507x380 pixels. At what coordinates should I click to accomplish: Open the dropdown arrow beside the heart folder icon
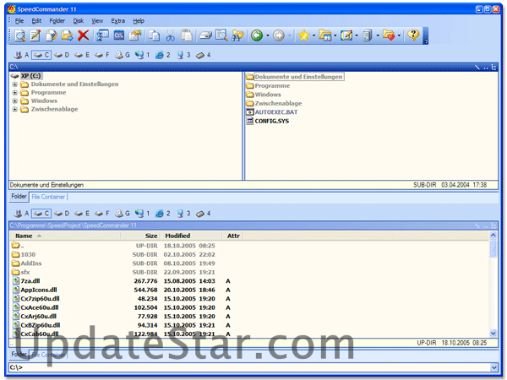[399, 35]
